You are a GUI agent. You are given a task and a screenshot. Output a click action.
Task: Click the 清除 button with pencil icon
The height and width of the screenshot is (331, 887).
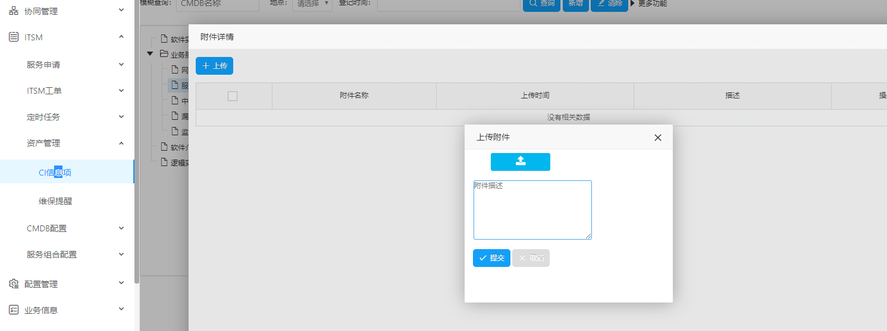click(609, 4)
